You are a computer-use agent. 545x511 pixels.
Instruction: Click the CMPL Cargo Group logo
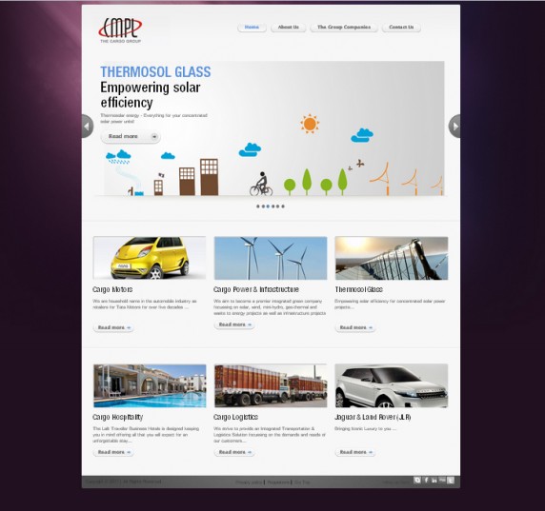pyautogui.click(x=120, y=30)
